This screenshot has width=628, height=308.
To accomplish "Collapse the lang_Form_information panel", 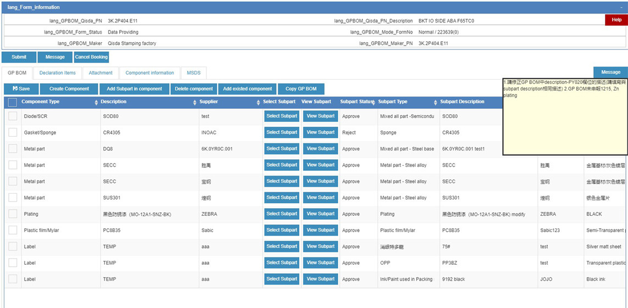I will click(x=621, y=8).
